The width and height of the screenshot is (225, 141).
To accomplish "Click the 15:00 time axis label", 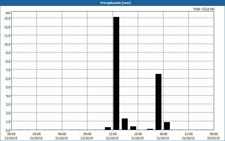I will coord(138,134).
